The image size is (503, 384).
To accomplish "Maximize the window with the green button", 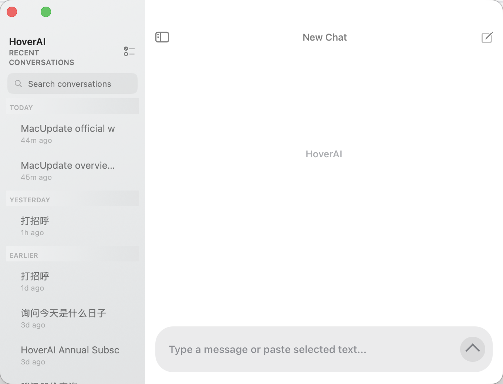I will point(46,12).
